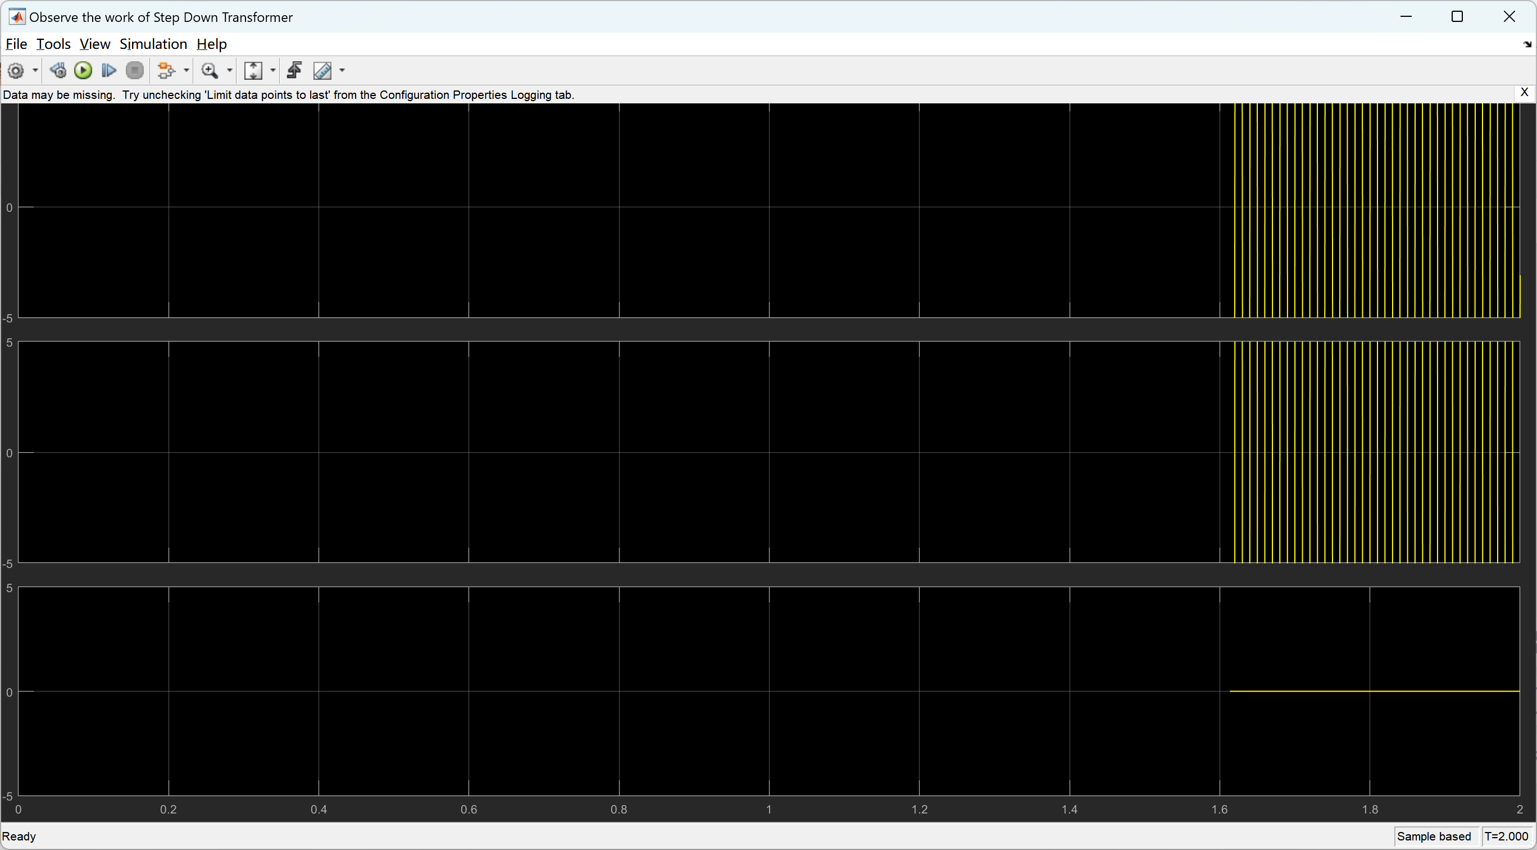Dismiss the 'Data may be missing' message
The height and width of the screenshot is (850, 1537).
pos(1524,93)
